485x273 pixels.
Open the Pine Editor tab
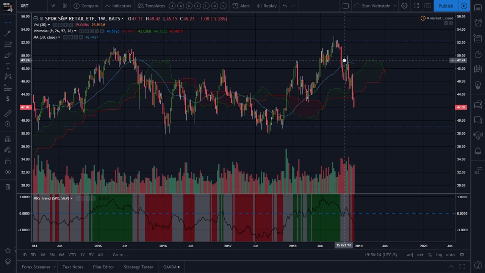[103, 267]
